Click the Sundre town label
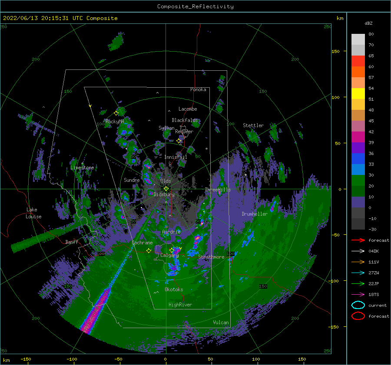Screen dimensions: 391x365 coord(132,180)
